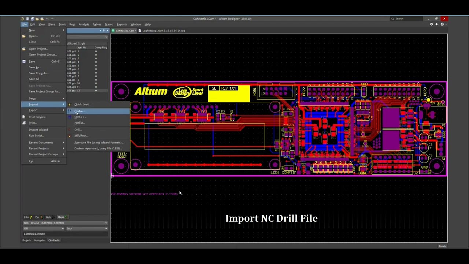Viewport: 469px width, 264px height.
Task: Click the Save icon in the quick access toolbar
Action: [27, 19]
